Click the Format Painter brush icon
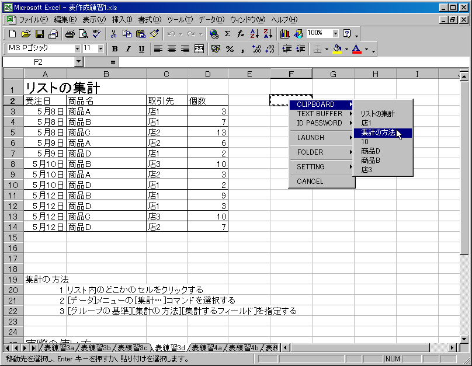Image resolution: width=472 pixels, height=366 pixels. tap(154, 34)
